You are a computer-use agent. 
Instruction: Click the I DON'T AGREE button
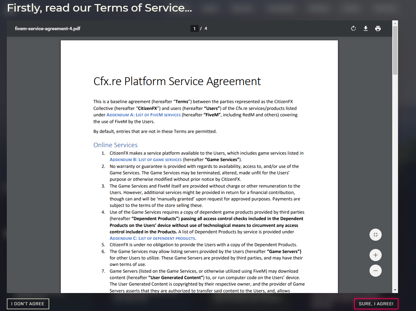(28, 304)
